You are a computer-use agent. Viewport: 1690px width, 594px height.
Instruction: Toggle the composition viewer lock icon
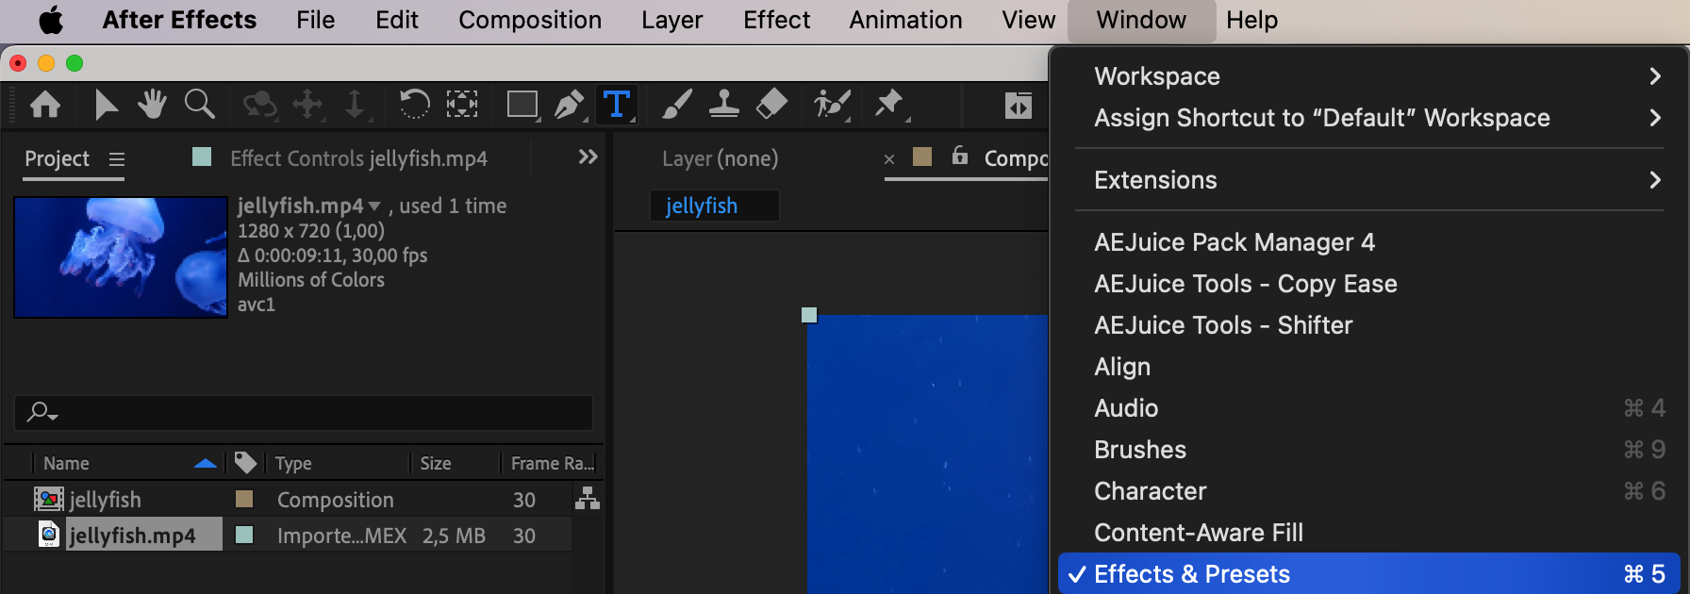click(960, 156)
